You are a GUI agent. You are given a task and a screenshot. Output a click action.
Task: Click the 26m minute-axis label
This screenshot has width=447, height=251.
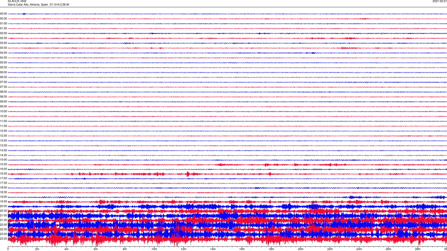[x=388, y=249]
